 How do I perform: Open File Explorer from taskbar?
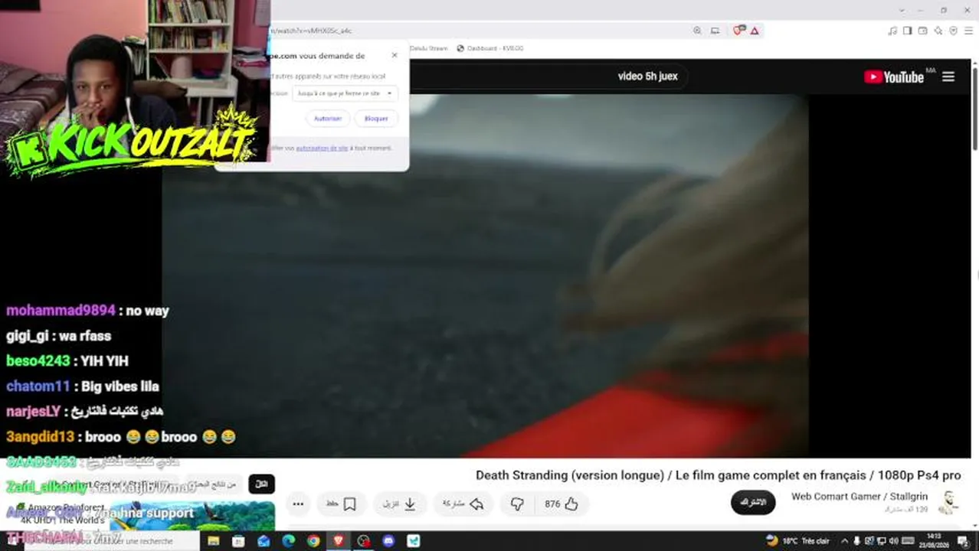point(214,540)
